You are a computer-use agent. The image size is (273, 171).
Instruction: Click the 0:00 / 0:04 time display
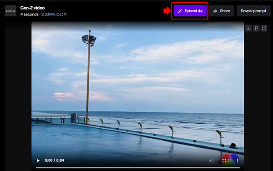click(54, 161)
